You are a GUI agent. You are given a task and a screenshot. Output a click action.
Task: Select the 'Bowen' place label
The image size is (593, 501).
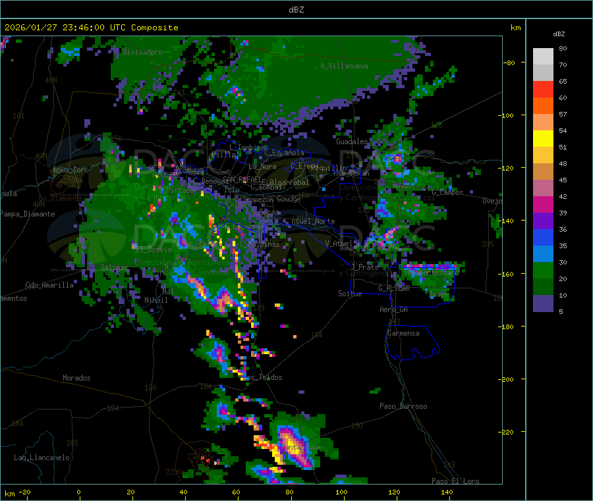tap(439, 294)
